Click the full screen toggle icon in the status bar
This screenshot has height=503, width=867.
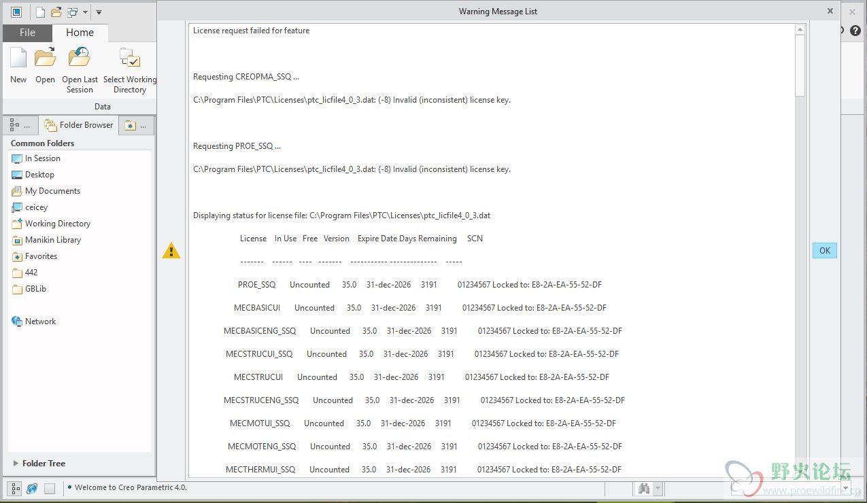50,488
